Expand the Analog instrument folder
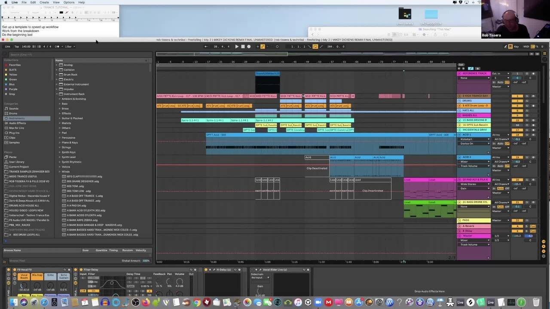Image resolution: width=550 pixels, height=309 pixels. click(56, 65)
